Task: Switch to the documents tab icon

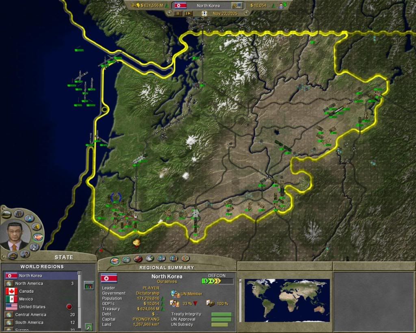Action: 149,258
